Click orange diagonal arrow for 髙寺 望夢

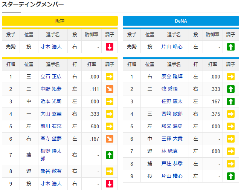click(110, 139)
